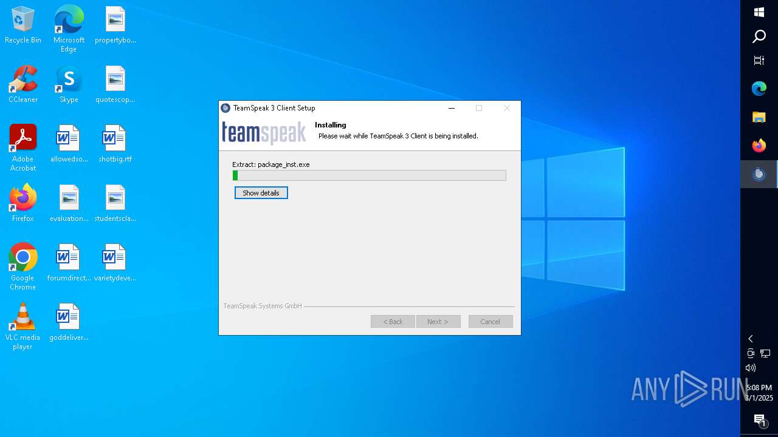The height and width of the screenshot is (437, 778).
Task: Select the shotbig.rtf document icon
Action: (115, 144)
